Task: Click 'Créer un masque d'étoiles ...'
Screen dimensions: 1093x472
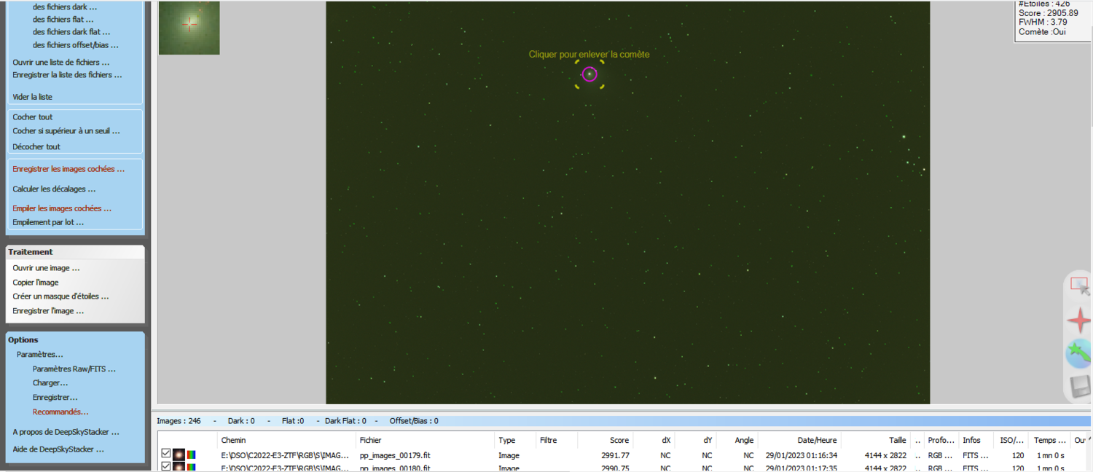Action: pyautogui.click(x=60, y=296)
